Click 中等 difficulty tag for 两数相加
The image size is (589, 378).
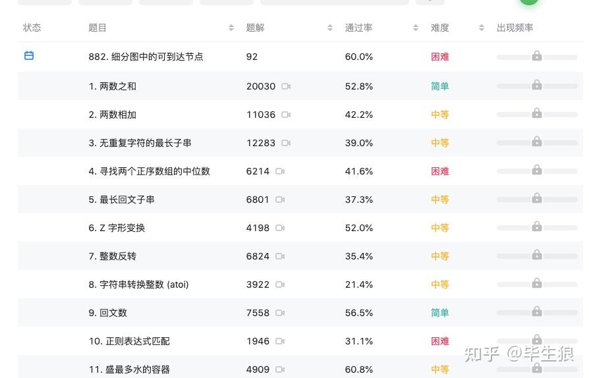pos(440,115)
